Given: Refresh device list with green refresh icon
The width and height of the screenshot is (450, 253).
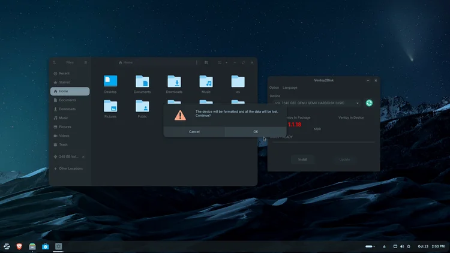Looking at the screenshot, I should tap(369, 103).
